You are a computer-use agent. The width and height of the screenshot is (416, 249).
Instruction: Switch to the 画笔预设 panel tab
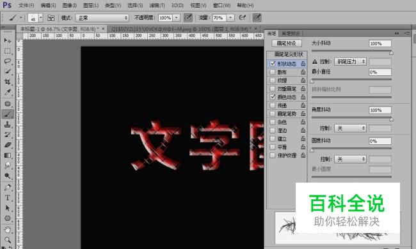tap(291, 33)
